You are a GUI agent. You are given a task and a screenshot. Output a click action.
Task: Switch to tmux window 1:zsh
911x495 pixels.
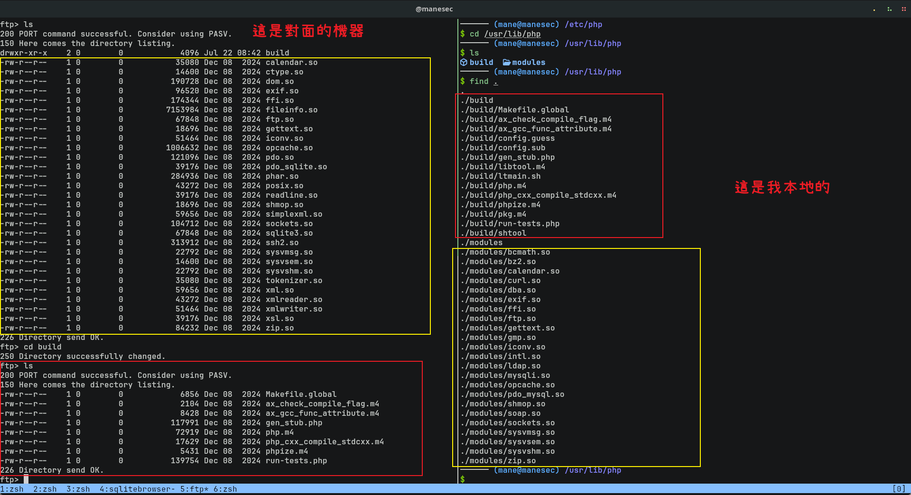(x=12, y=489)
